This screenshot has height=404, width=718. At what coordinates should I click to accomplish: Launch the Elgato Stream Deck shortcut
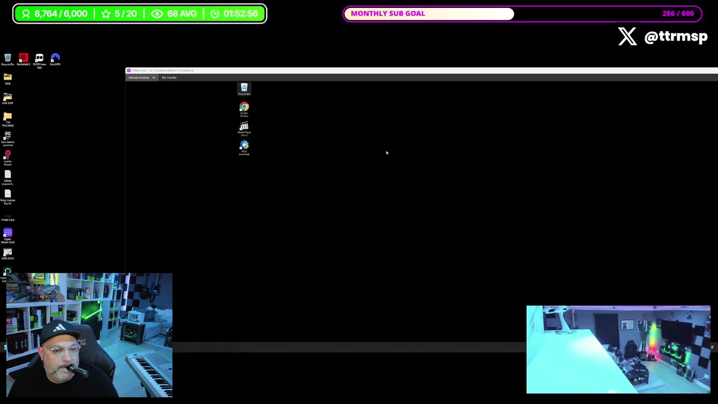pyautogui.click(x=7, y=235)
